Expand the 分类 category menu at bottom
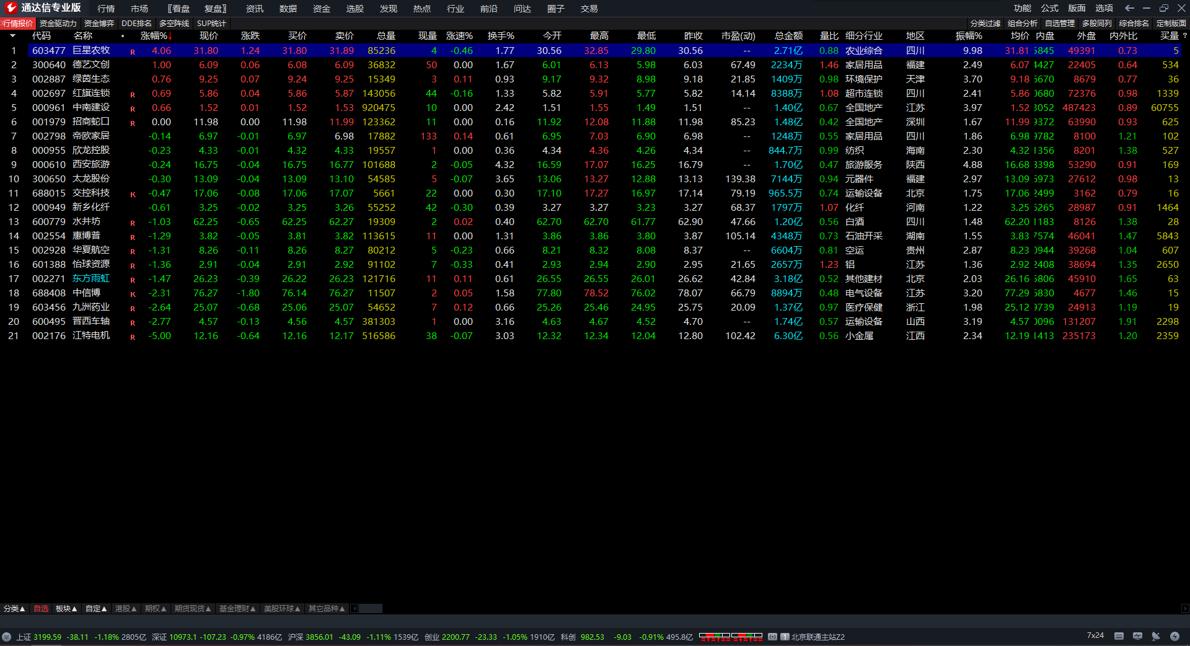The image size is (1190, 646). tap(14, 609)
